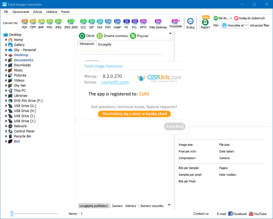
Task: Toggle Uwzględnij podfoldery option
Action: pyautogui.click(x=94, y=206)
